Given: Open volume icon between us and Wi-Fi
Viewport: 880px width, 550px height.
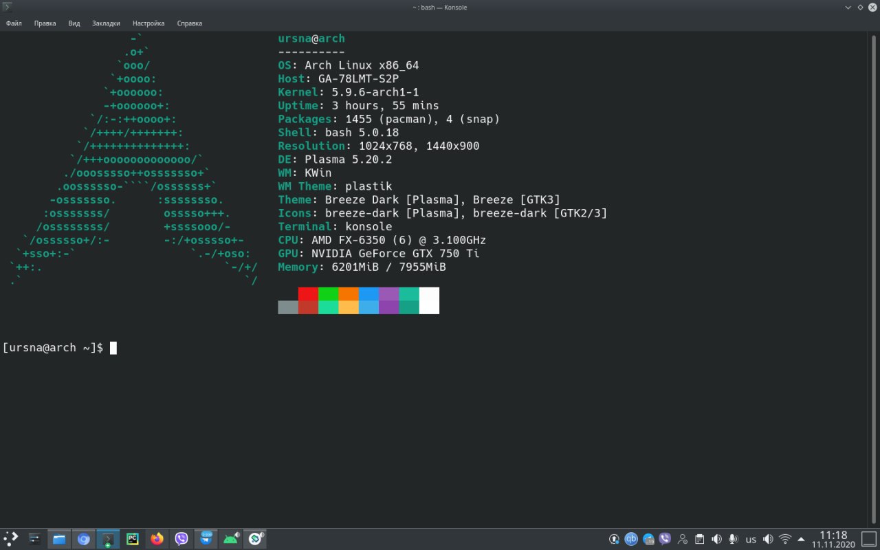Looking at the screenshot, I should point(768,539).
